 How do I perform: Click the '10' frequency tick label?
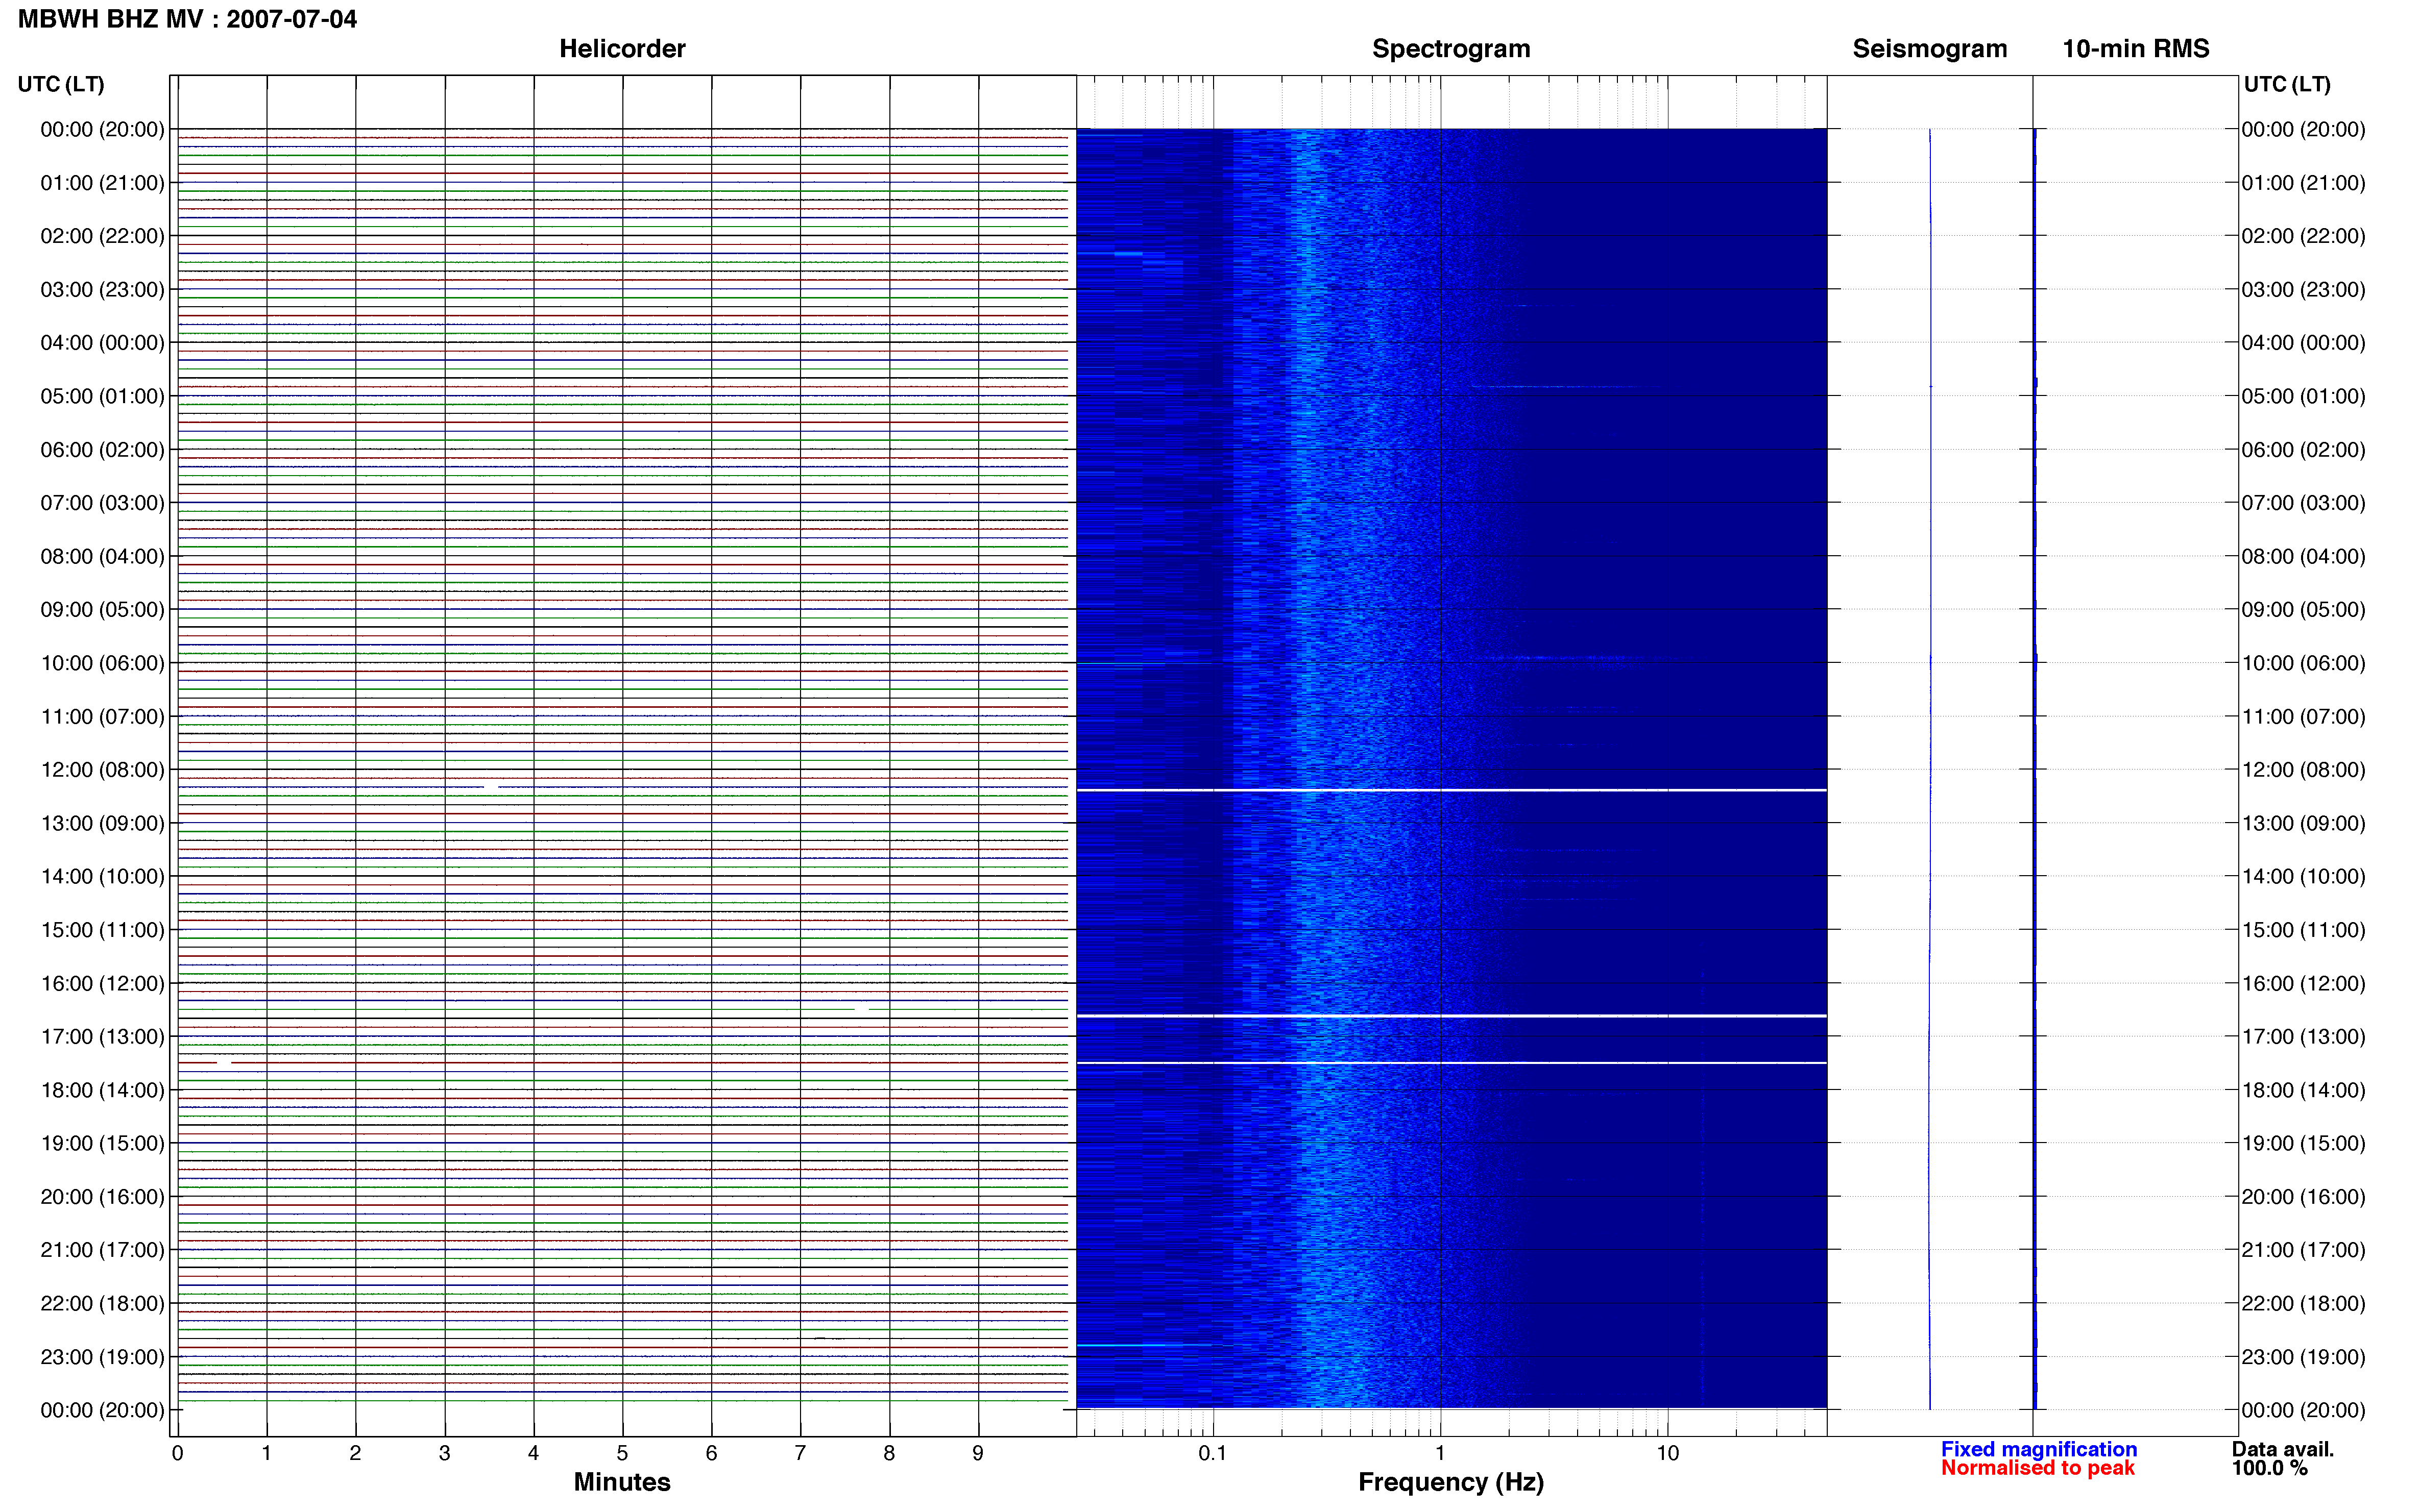(1667, 1453)
